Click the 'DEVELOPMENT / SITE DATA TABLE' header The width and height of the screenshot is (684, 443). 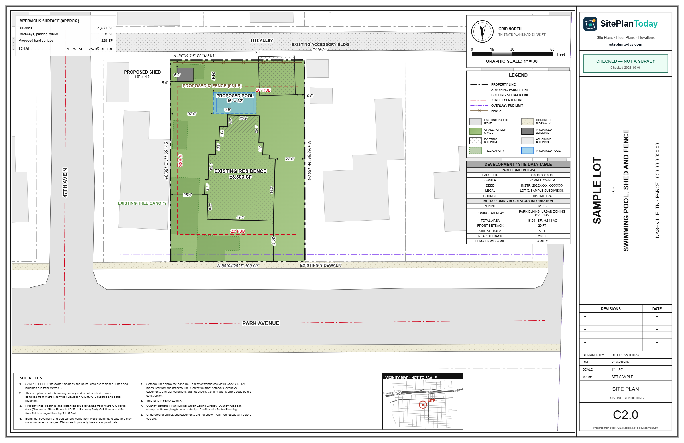518,164
